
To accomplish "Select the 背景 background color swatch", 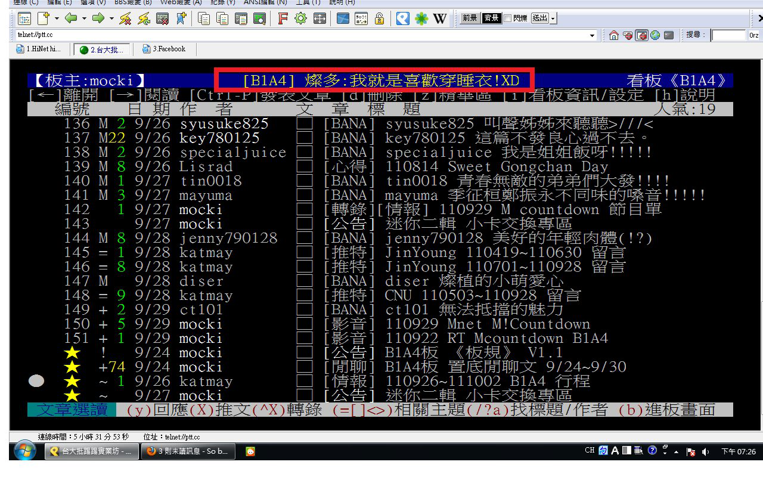I will click(x=491, y=18).
